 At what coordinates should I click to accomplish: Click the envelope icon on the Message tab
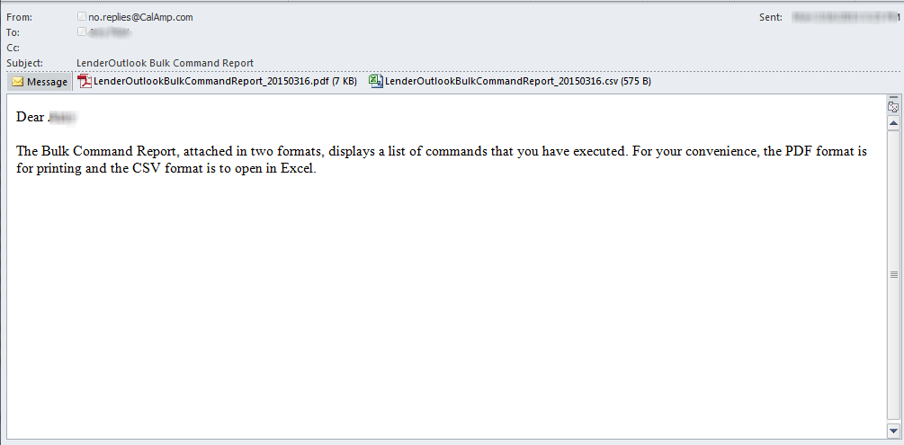[x=17, y=82]
